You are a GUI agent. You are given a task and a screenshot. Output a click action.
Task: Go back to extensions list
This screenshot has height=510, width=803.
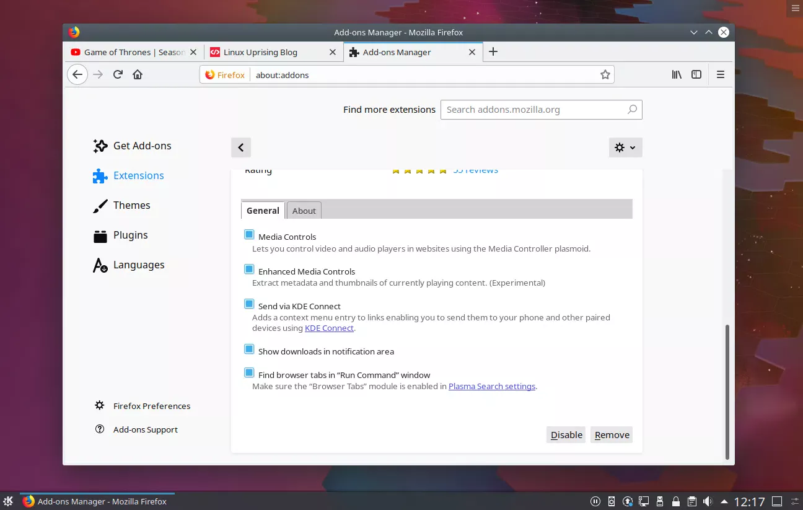240,147
